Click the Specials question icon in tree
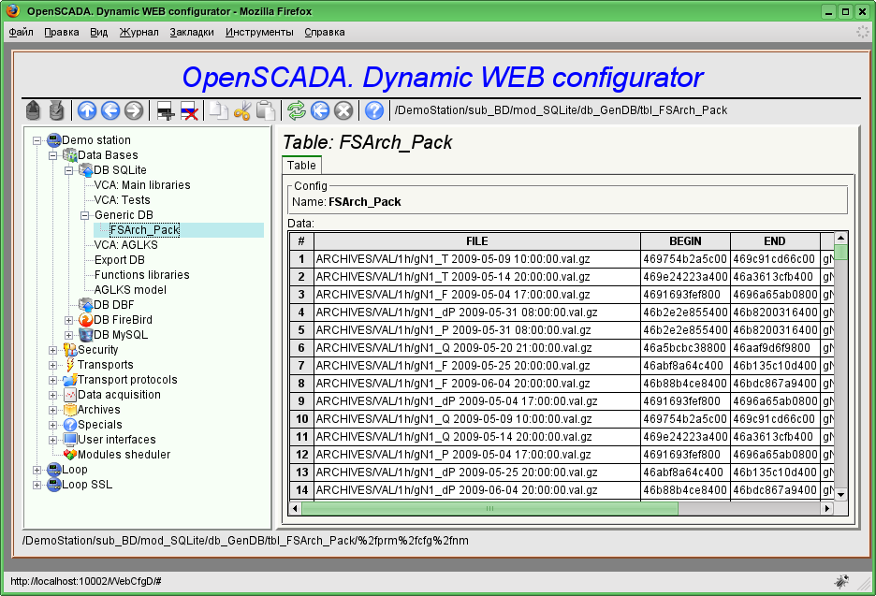 pyautogui.click(x=70, y=425)
